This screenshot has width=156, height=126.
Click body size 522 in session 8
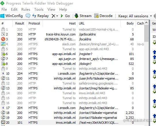131,64
